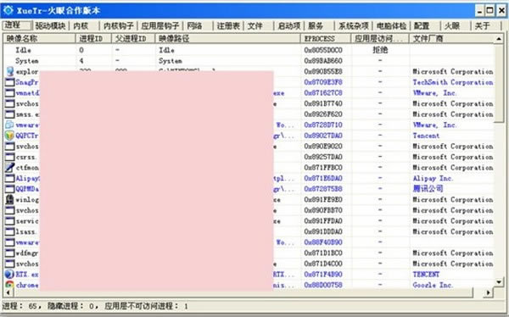
Task: Click icon of svchost row with EPROCESS 0x890E9020
Action: pos(9,147)
